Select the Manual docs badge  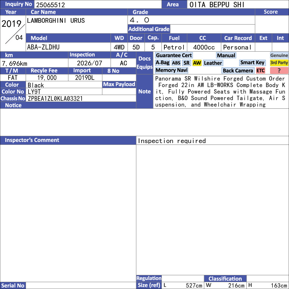226,55
